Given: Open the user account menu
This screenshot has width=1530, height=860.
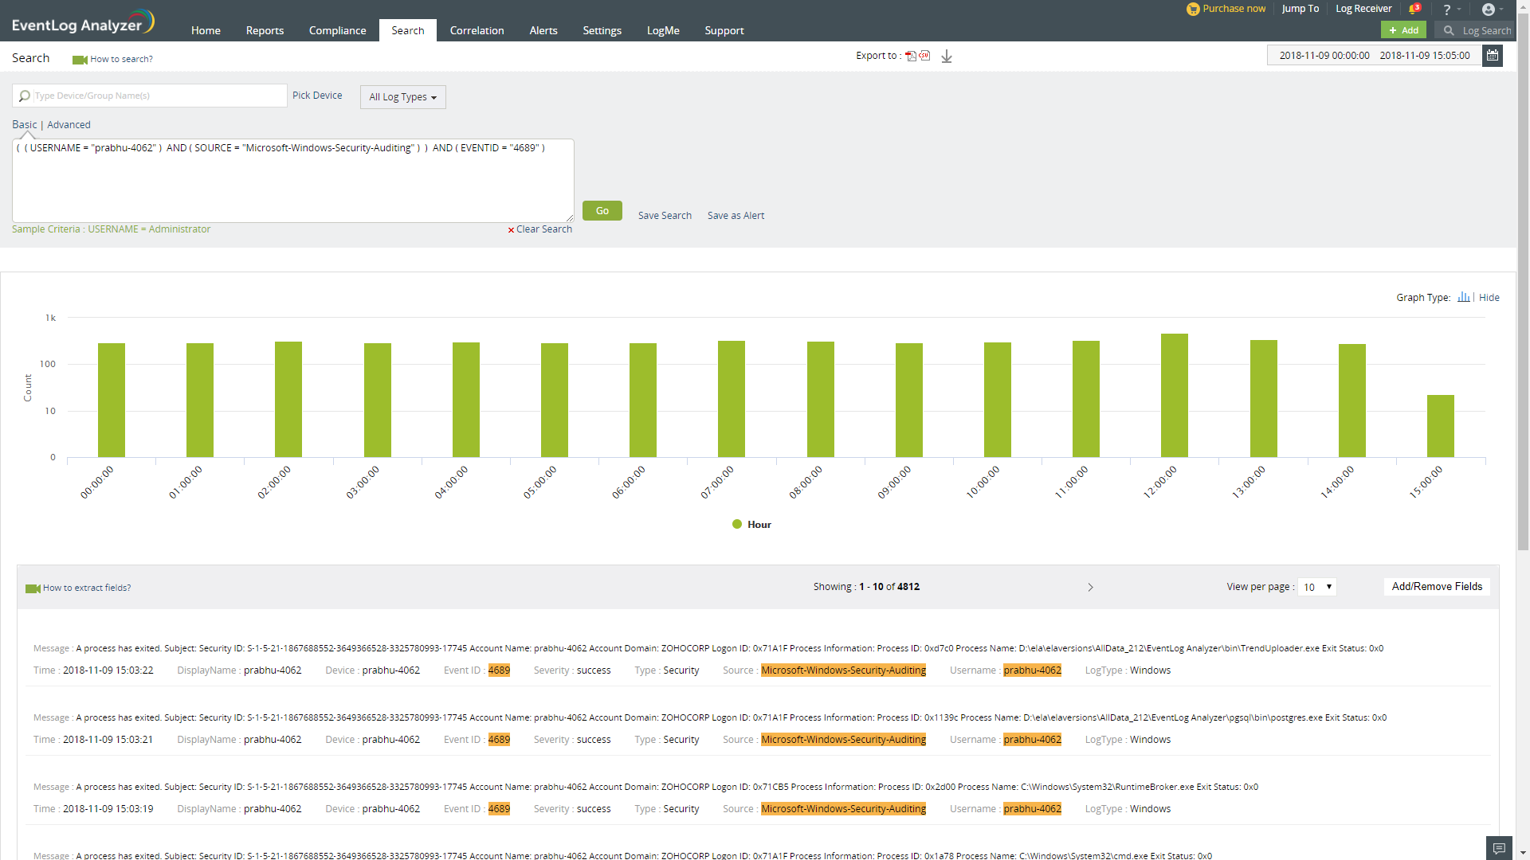Looking at the screenshot, I should [x=1489, y=10].
